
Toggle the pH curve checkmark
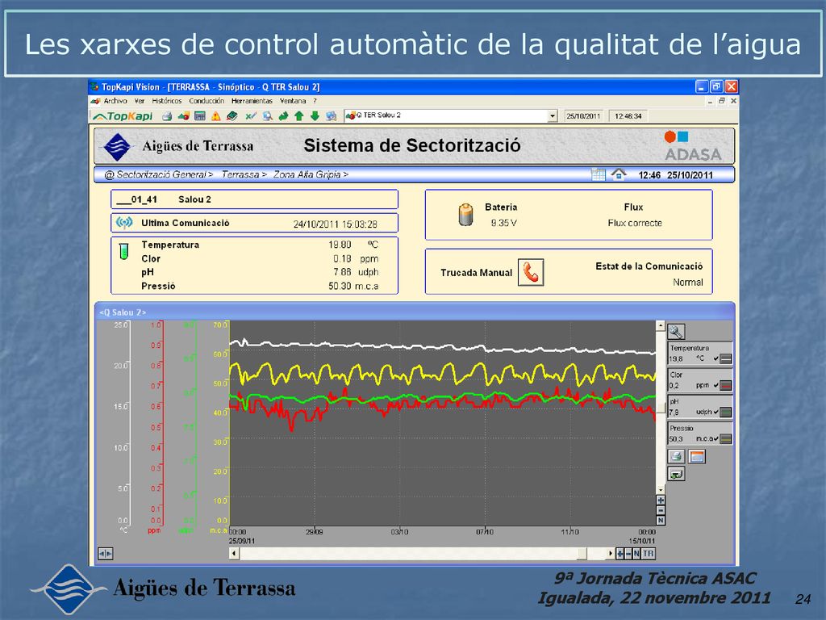point(716,412)
